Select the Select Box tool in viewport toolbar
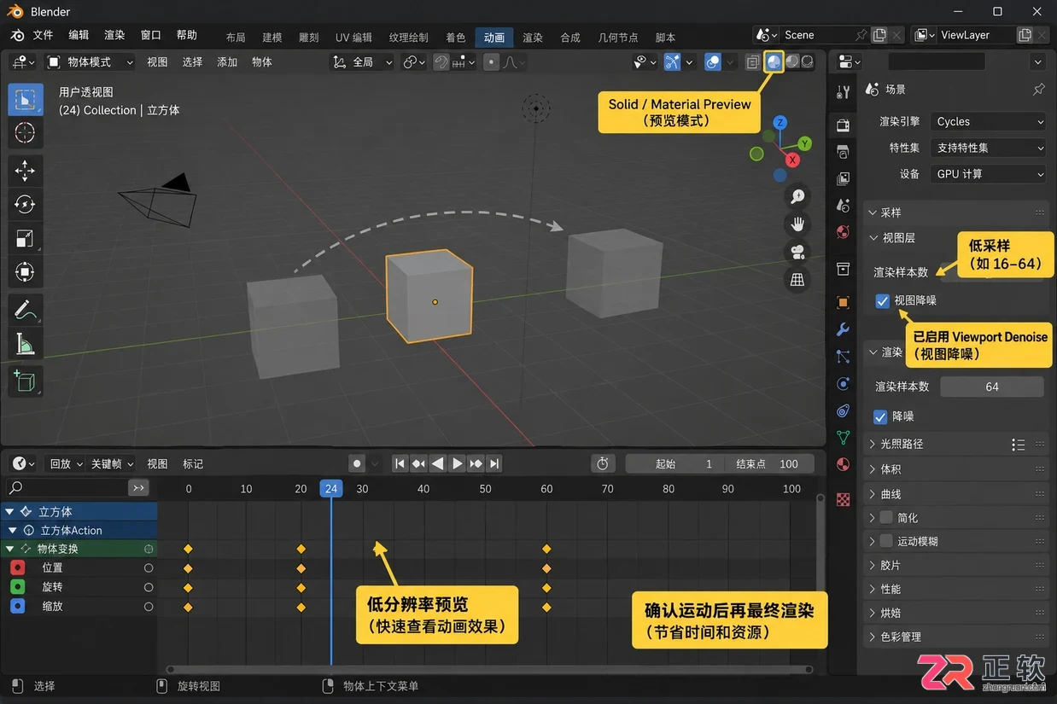The width and height of the screenshot is (1057, 704). pos(25,99)
